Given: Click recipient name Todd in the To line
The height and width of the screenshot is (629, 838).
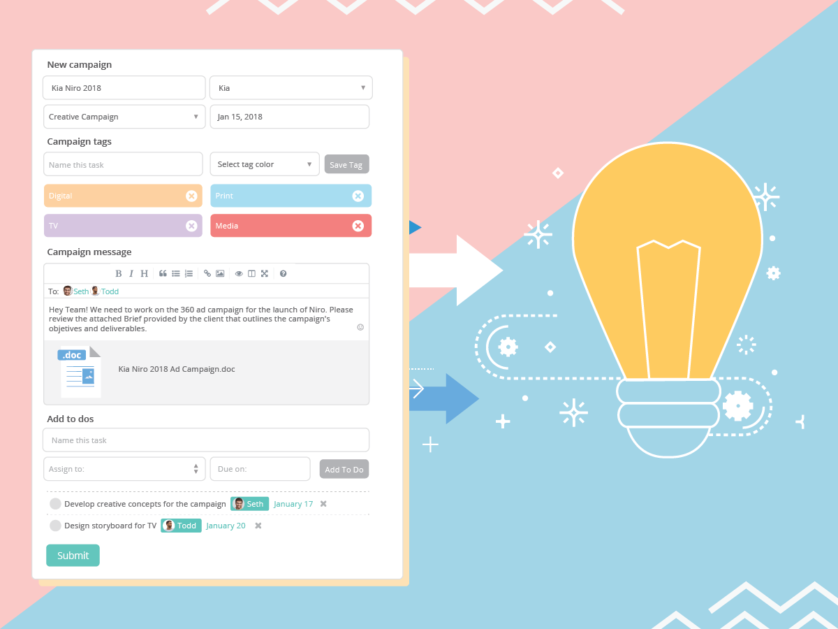Looking at the screenshot, I should pos(110,291).
